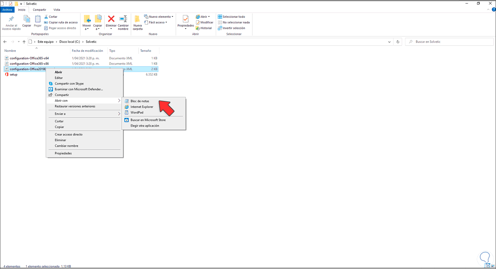Expand the Abrir con submenu
Screen dimensions: 496x269
click(x=85, y=101)
